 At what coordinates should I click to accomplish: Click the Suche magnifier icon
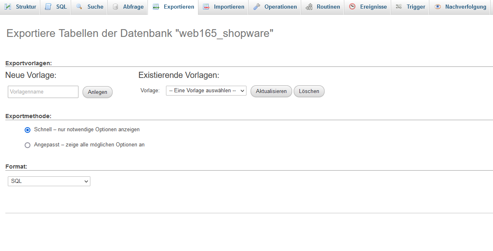79,7
